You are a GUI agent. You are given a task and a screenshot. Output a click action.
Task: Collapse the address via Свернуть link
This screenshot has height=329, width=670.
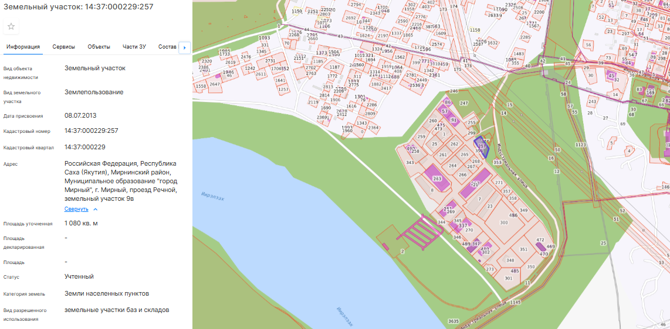click(x=76, y=209)
